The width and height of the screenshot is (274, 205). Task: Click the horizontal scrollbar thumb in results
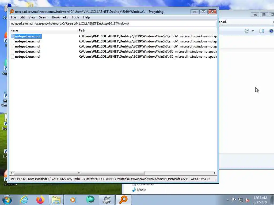79,173
